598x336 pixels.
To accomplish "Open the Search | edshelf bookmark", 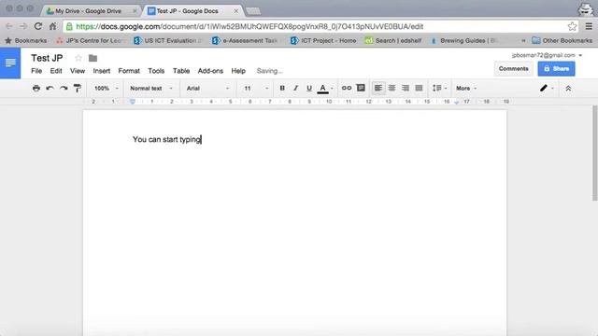I will pos(392,40).
